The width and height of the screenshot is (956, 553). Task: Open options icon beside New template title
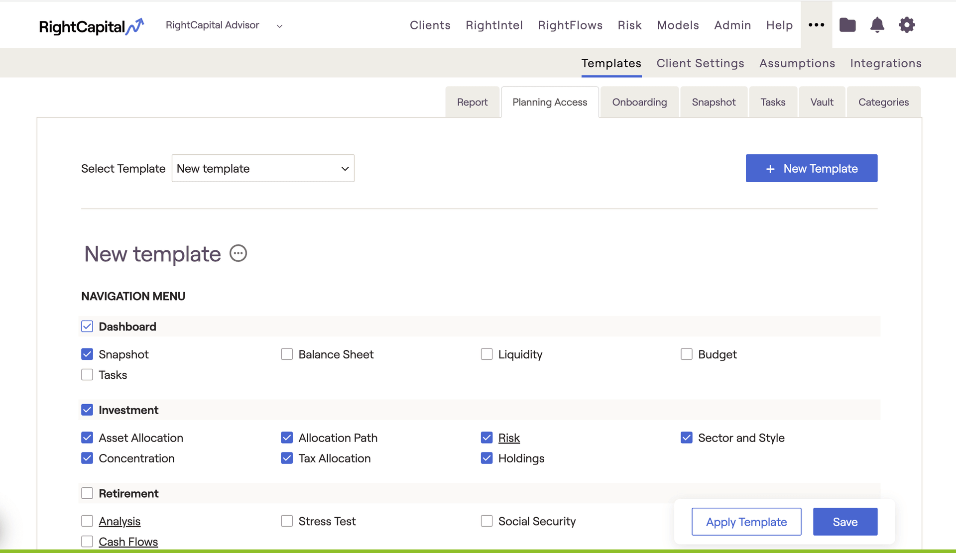coord(238,253)
